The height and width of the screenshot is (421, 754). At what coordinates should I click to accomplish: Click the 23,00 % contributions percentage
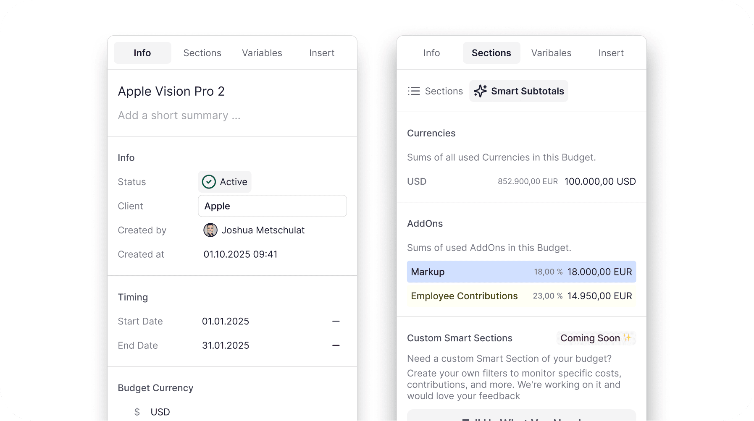pos(548,296)
